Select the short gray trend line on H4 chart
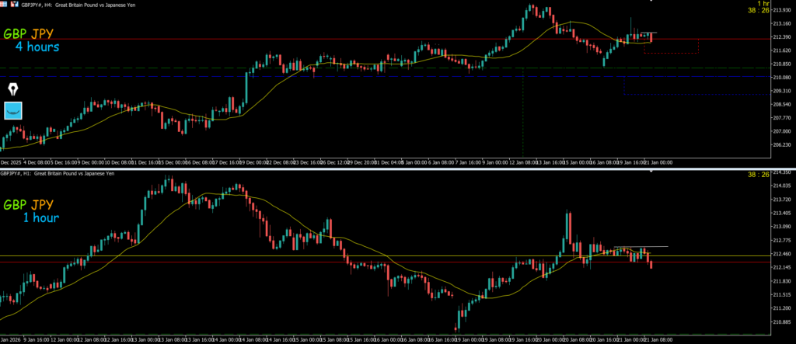 point(648,33)
